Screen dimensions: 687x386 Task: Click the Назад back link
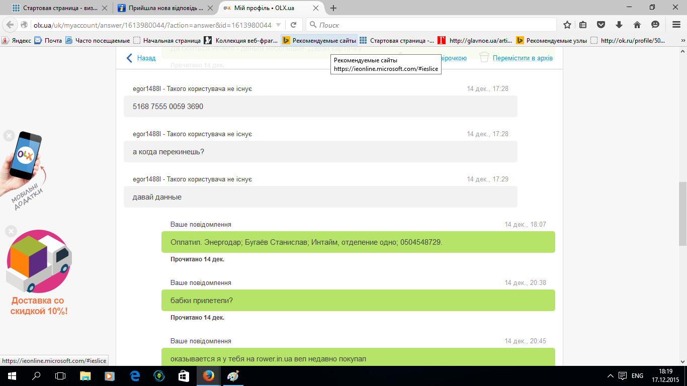(141, 58)
